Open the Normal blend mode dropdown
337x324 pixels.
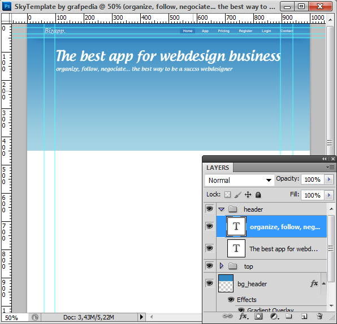tap(240, 180)
